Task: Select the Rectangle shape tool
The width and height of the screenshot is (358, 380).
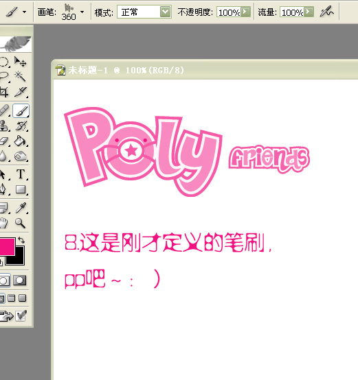Action: pos(21,189)
